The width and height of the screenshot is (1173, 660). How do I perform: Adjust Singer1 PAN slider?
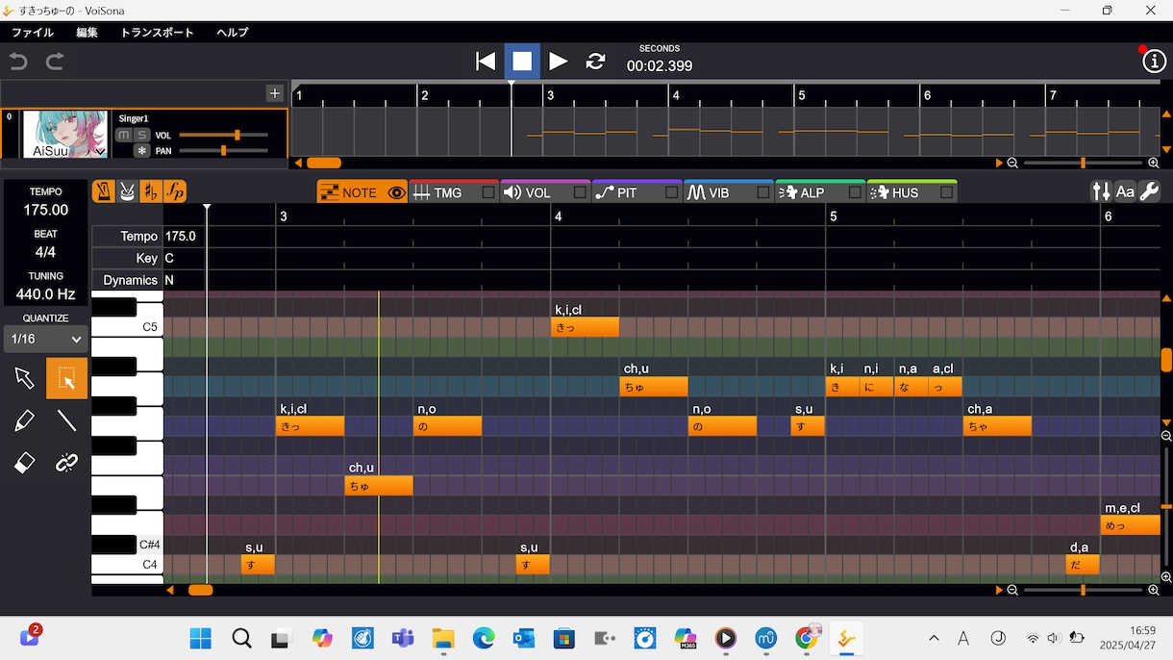223,151
